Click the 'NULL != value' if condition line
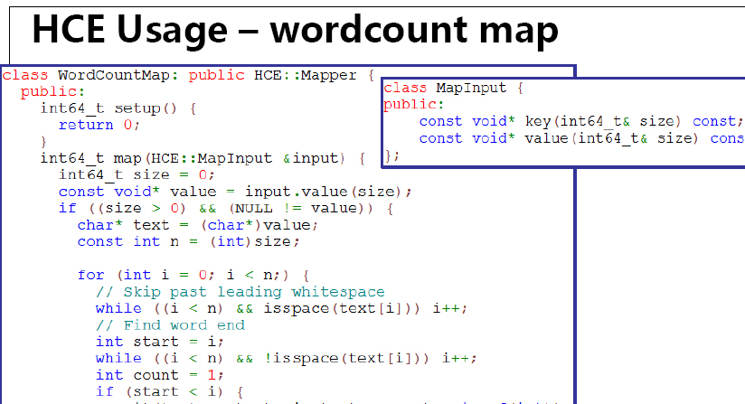The width and height of the screenshot is (745, 404). click(226, 208)
